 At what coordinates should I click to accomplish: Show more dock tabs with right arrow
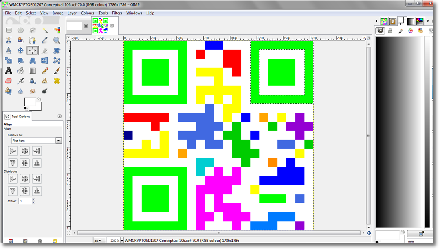coord(428,21)
